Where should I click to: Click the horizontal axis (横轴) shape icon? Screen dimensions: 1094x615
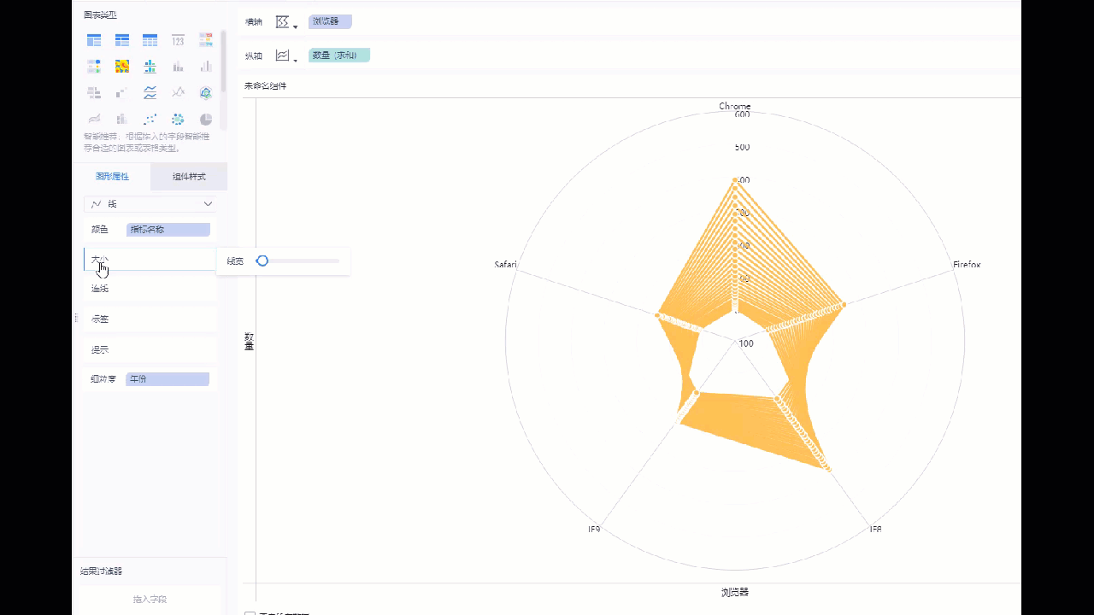[282, 22]
